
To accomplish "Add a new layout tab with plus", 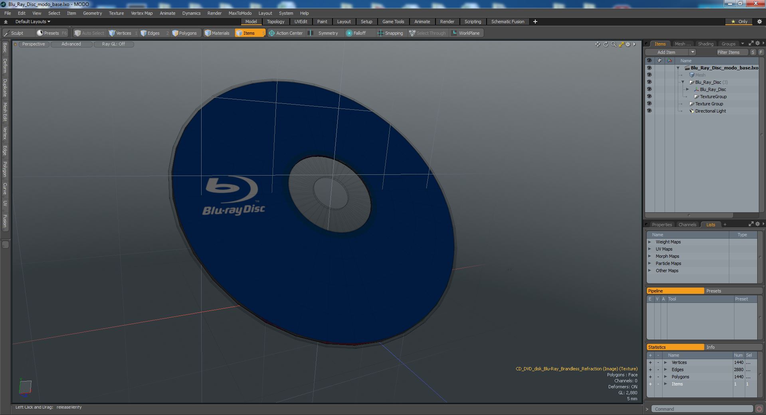I will [535, 22].
